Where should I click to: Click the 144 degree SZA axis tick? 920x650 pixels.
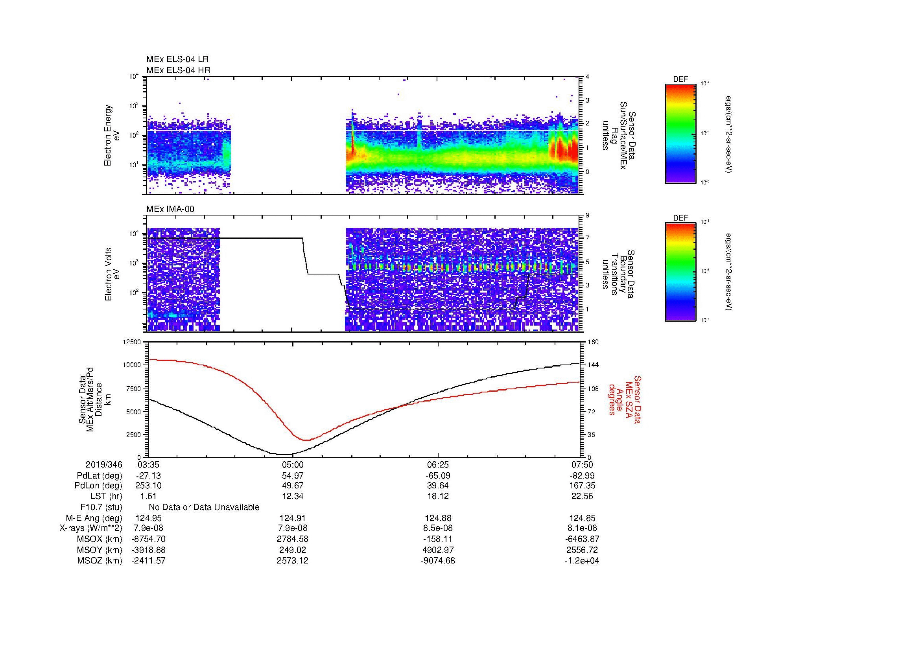point(593,365)
